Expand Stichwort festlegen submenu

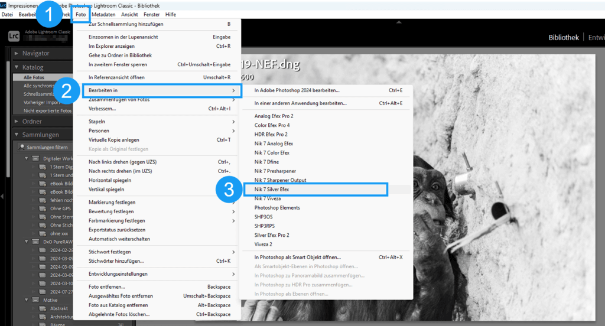click(157, 252)
